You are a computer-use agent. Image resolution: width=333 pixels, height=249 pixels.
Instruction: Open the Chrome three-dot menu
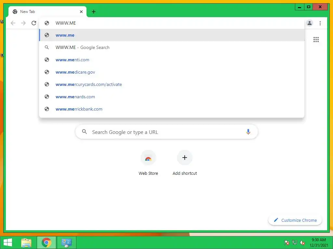tap(320, 23)
